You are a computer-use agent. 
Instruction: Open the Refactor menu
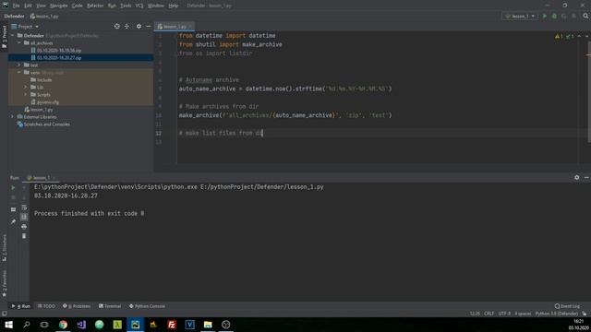tap(95, 6)
